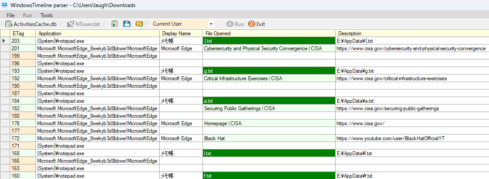Click the WindowsTimeline parser title bar icon

coord(5,5)
